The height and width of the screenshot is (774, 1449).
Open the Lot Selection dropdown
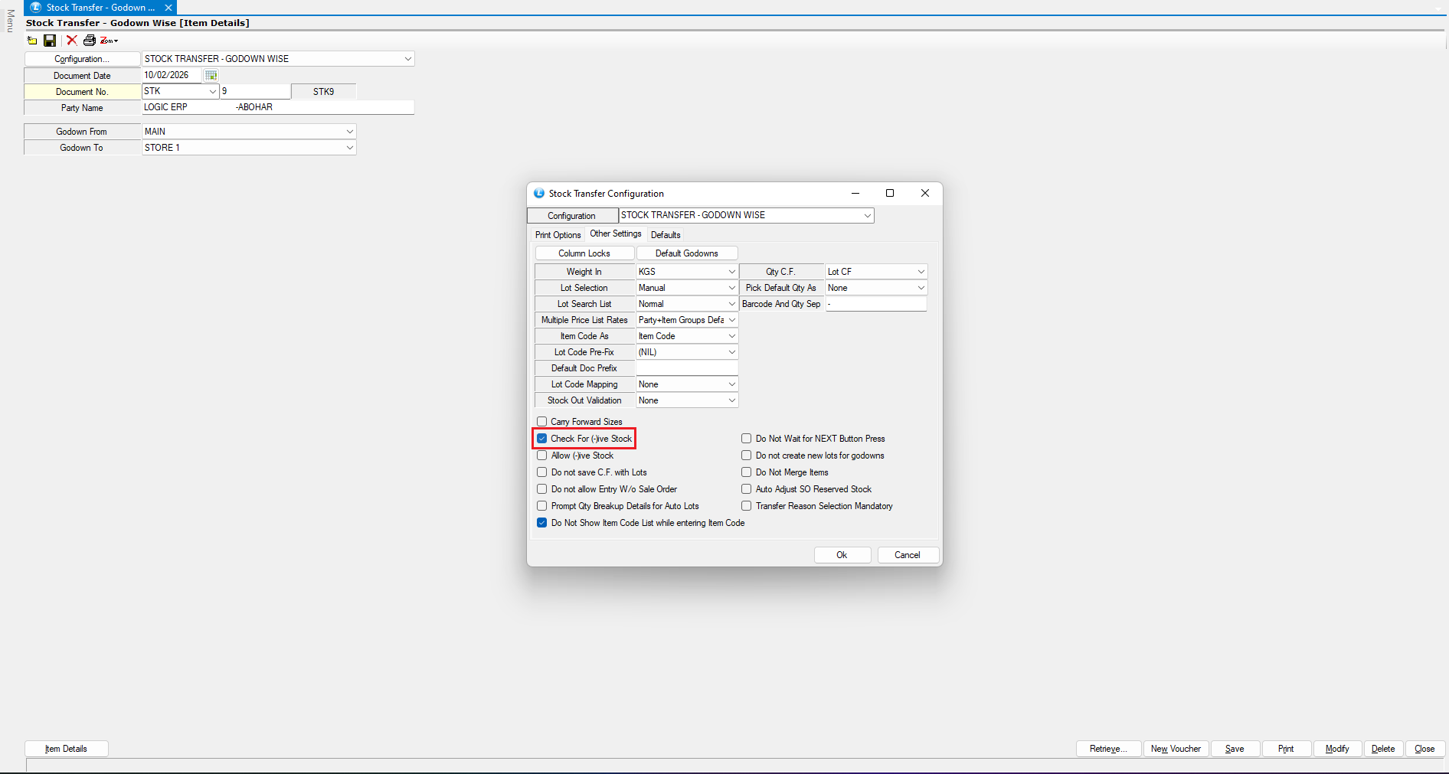click(731, 288)
